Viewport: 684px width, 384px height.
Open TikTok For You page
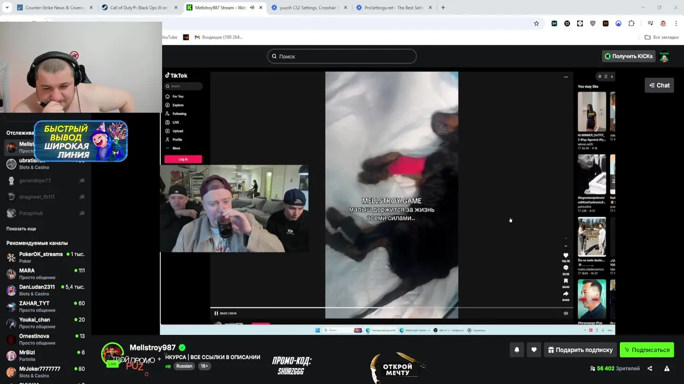pos(174,97)
